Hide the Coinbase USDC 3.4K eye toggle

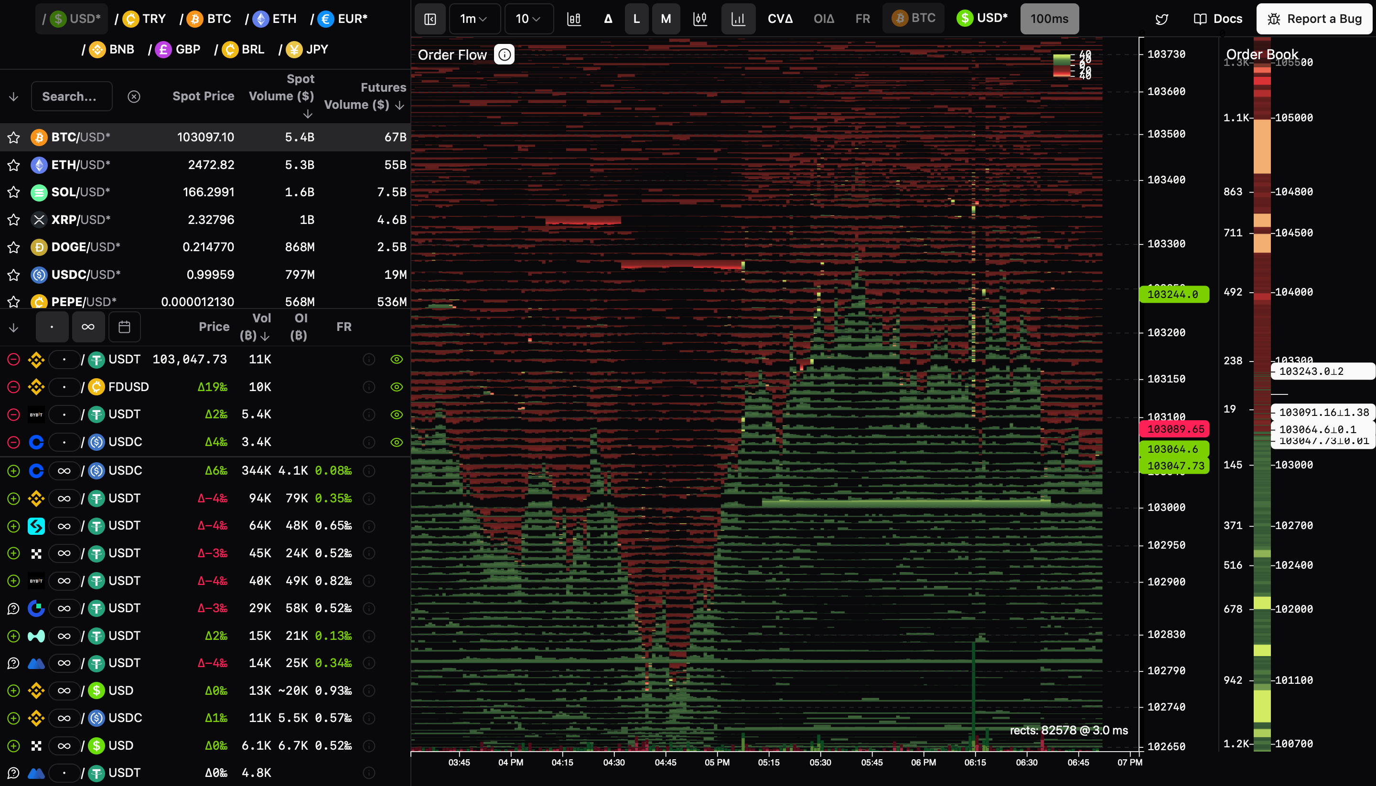pyautogui.click(x=397, y=442)
